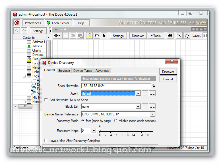
Task: Click the Scan Networks input field
Action: 116,86
